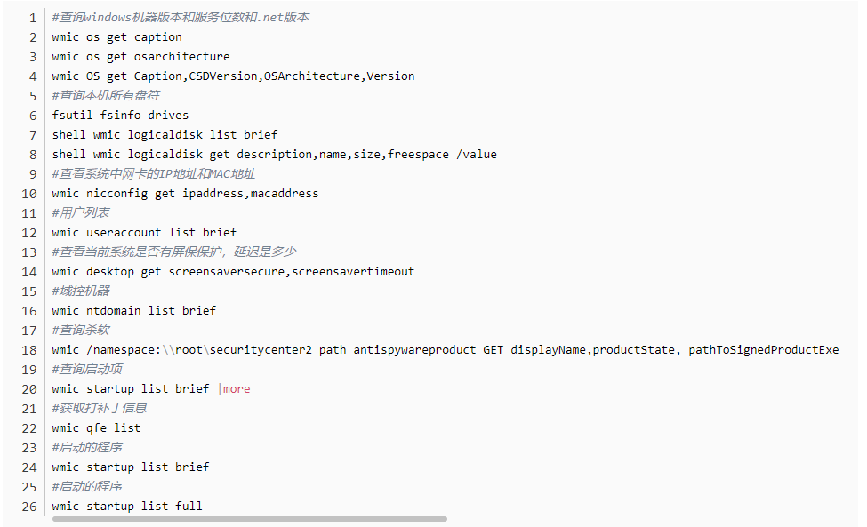Click the 'wmic nicconfig get ipaddress,macaddress' line
Screen dimensions: 867x527
185,194
